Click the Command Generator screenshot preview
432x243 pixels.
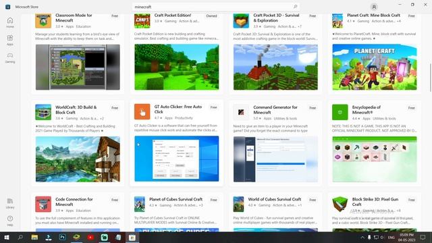[x=275, y=159]
